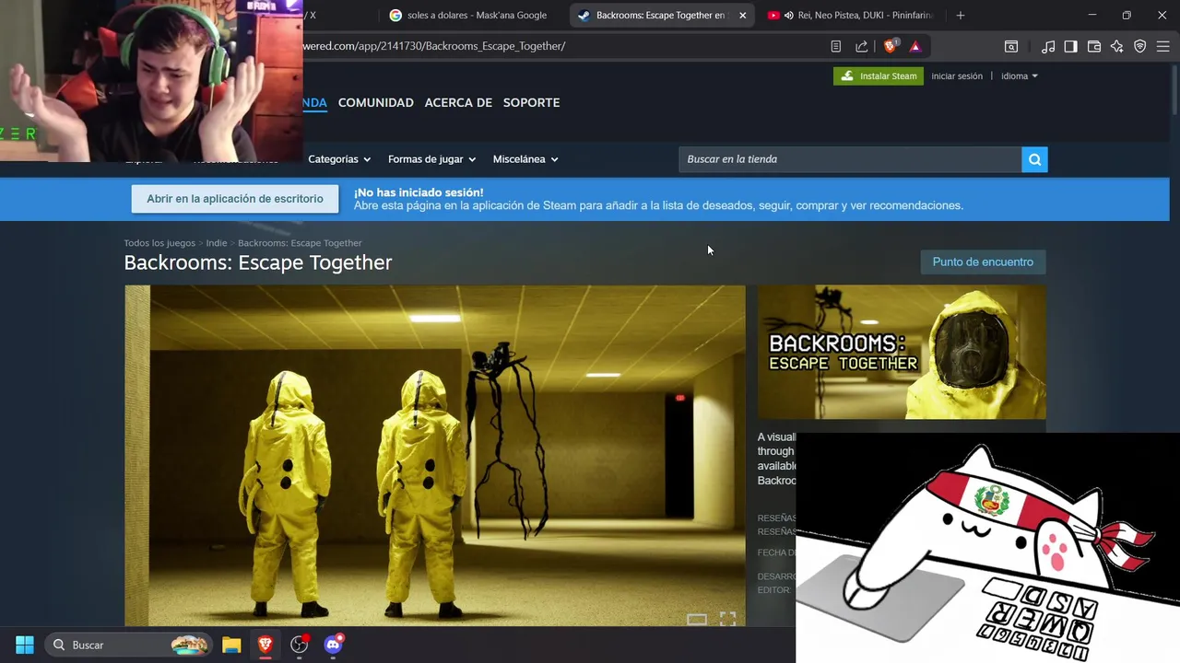Click the Windows taskbar Buscar search box
Viewport: 1180px width, 663px height.
(129, 645)
